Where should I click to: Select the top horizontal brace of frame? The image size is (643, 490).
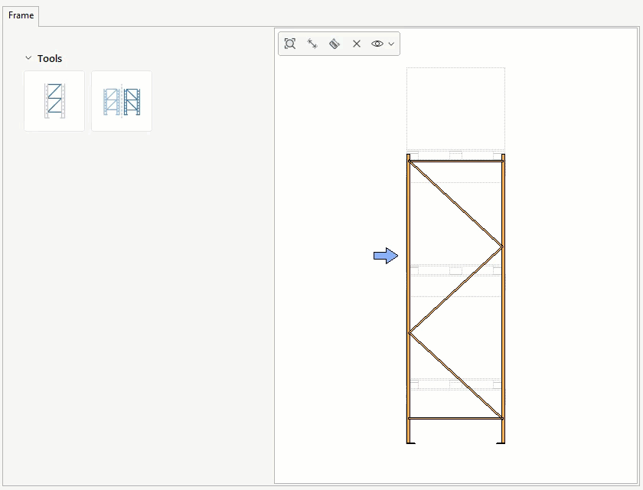[x=455, y=161]
